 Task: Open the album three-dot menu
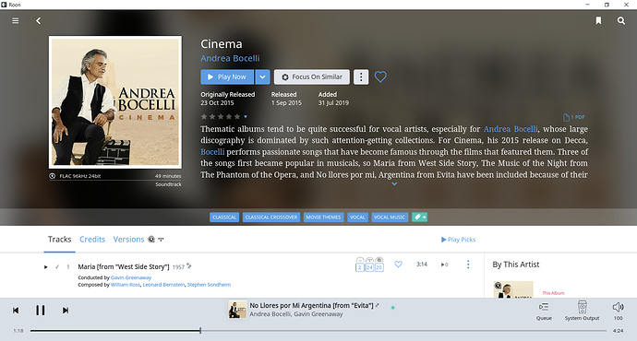point(361,77)
